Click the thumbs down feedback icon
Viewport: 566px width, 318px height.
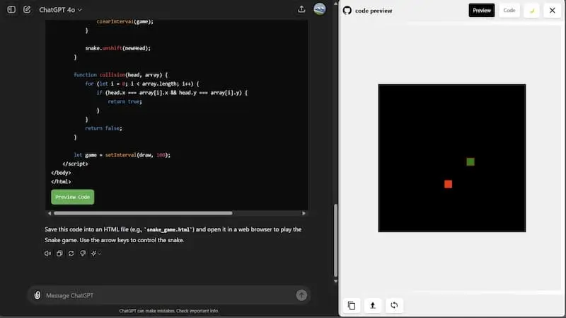pyautogui.click(x=83, y=254)
